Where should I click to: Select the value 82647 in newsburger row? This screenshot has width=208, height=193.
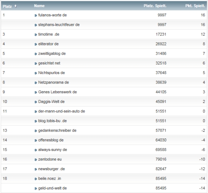[161, 169]
